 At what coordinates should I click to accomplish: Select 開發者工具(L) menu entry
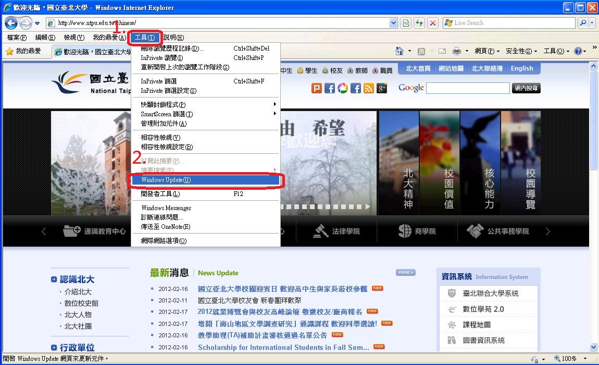pos(206,194)
